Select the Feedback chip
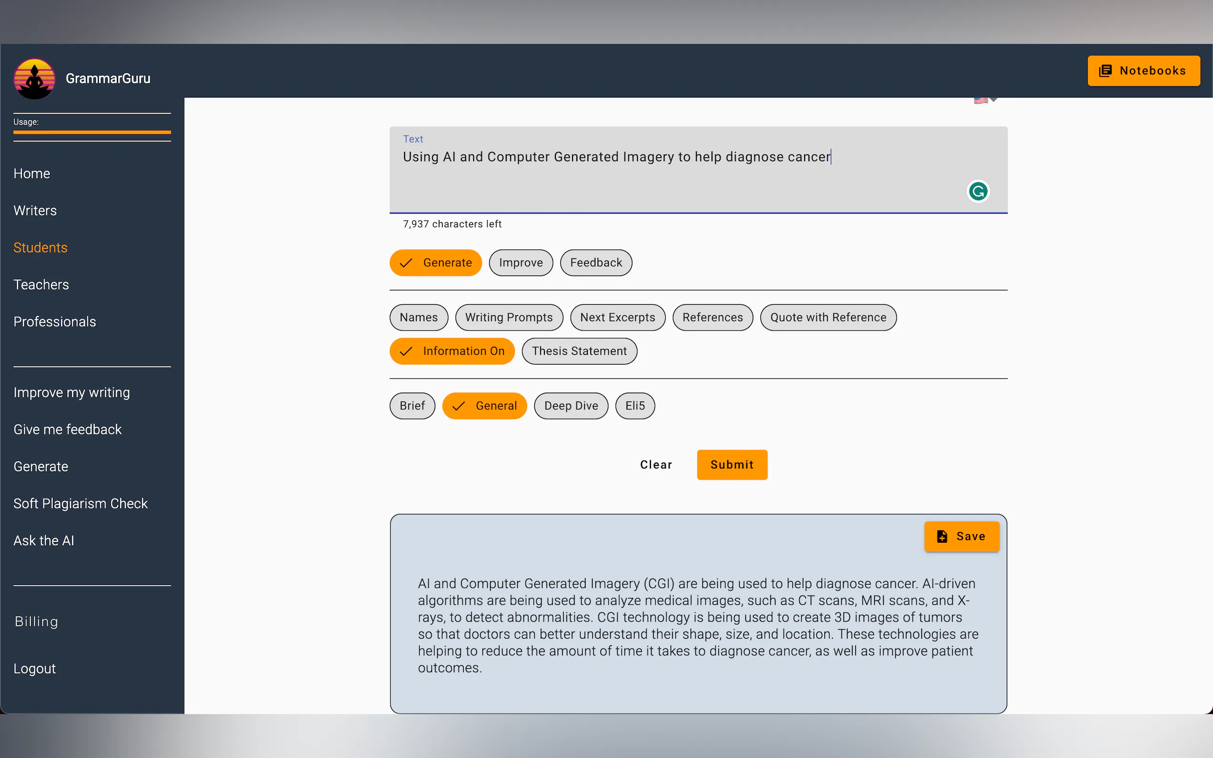 [595, 263]
